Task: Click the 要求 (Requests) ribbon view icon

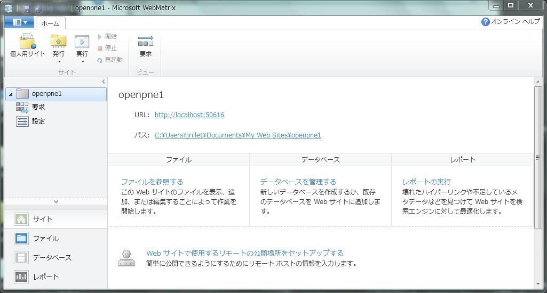Action: (145, 42)
